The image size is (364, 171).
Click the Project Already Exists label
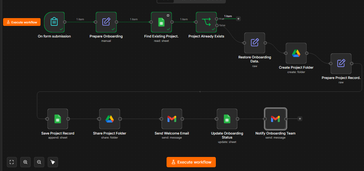(x=206, y=36)
